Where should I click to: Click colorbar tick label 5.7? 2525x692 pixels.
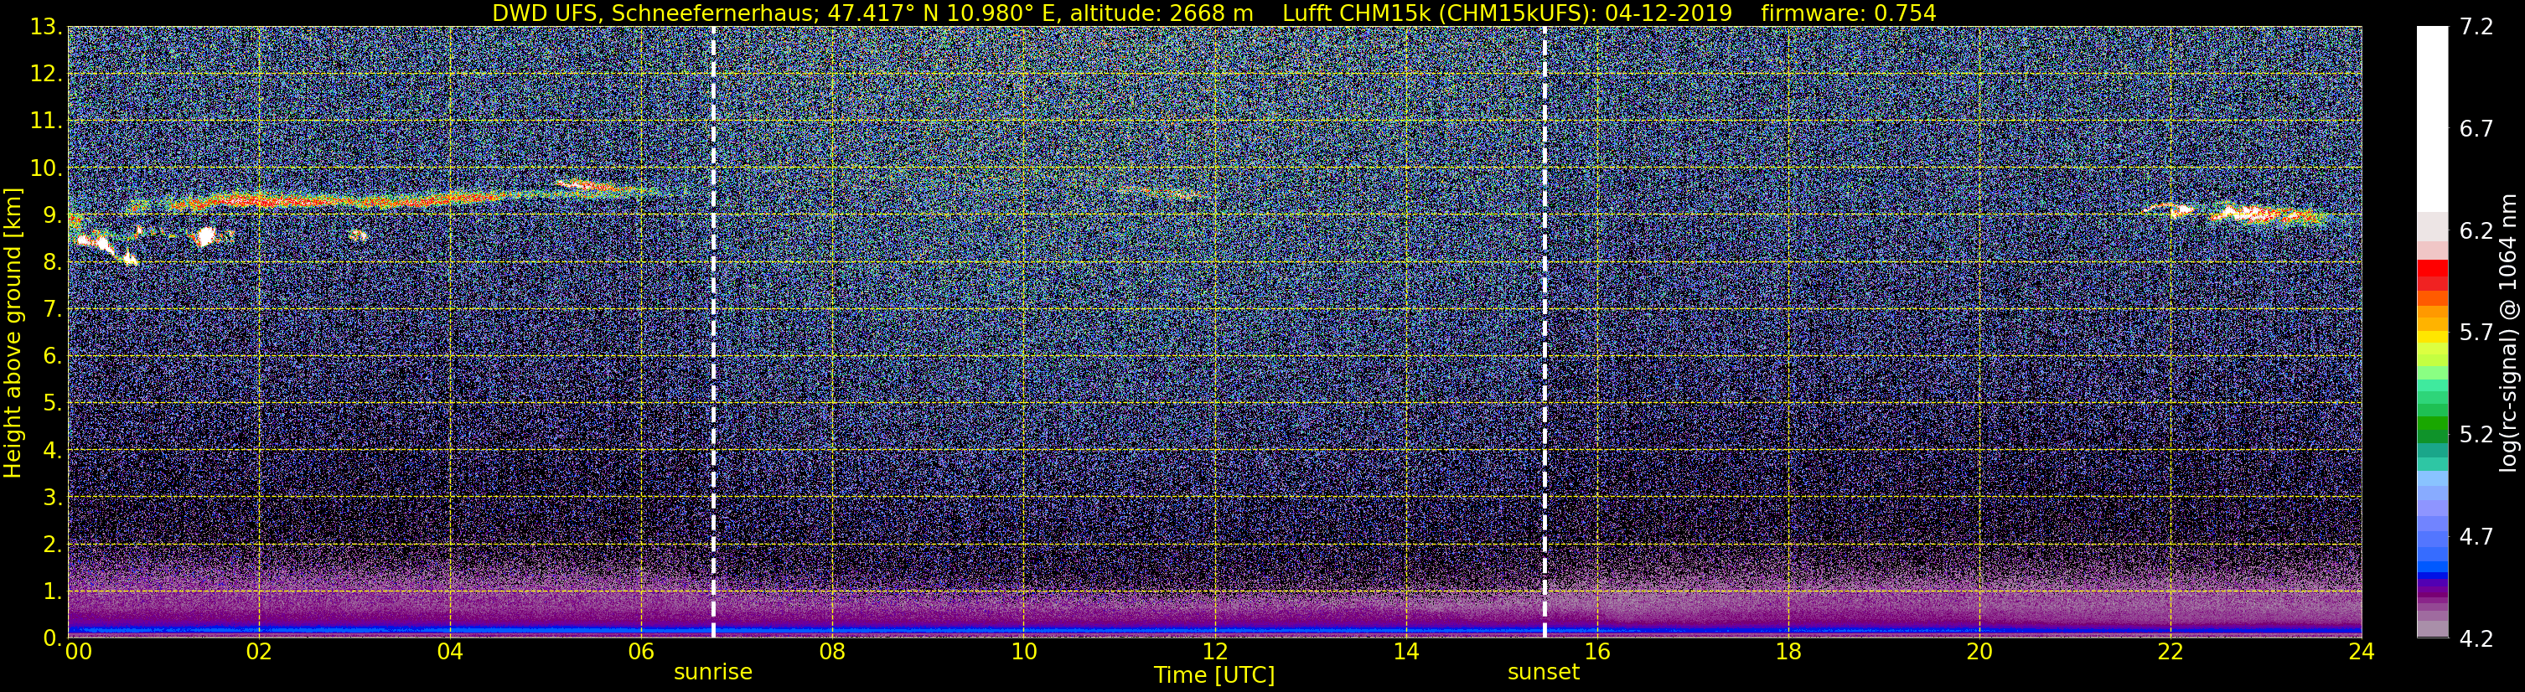(x=2476, y=333)
